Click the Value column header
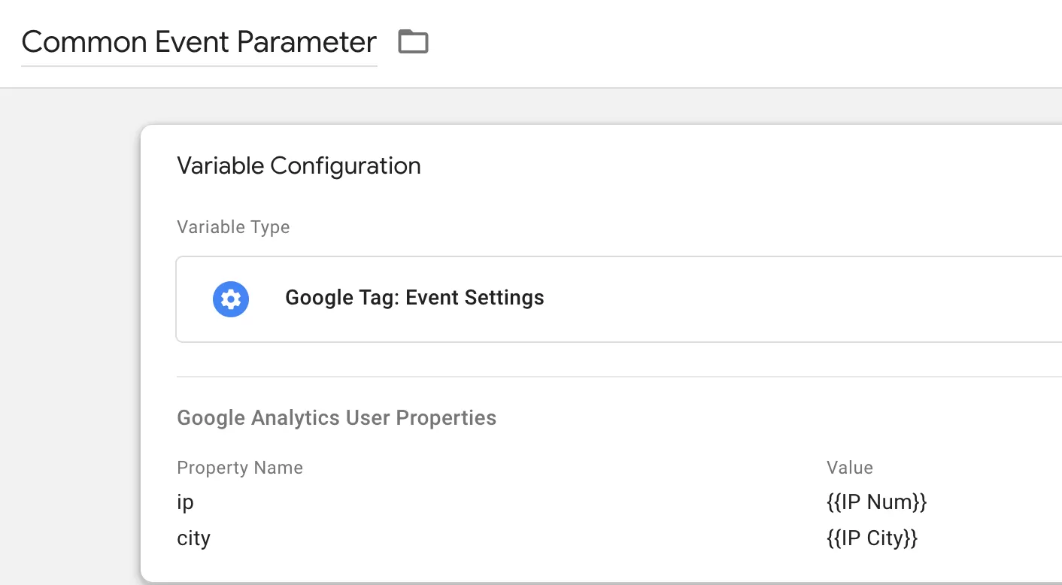The image size is (1062, 585). [x=850, y=468]
